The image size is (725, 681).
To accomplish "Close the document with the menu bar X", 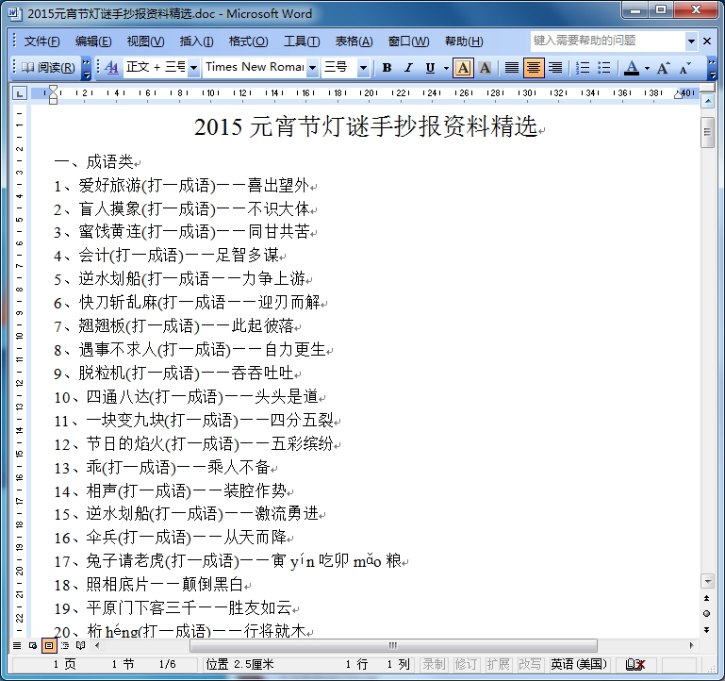I will (x=707, y=42).
